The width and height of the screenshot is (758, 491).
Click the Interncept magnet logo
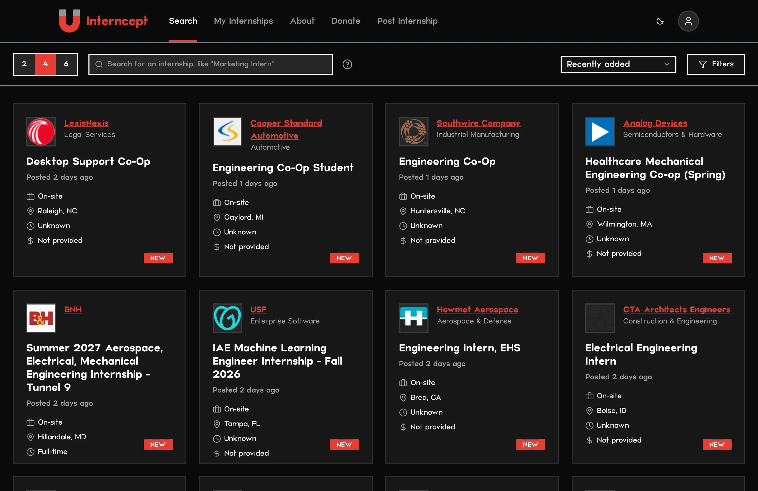(69, 21)
